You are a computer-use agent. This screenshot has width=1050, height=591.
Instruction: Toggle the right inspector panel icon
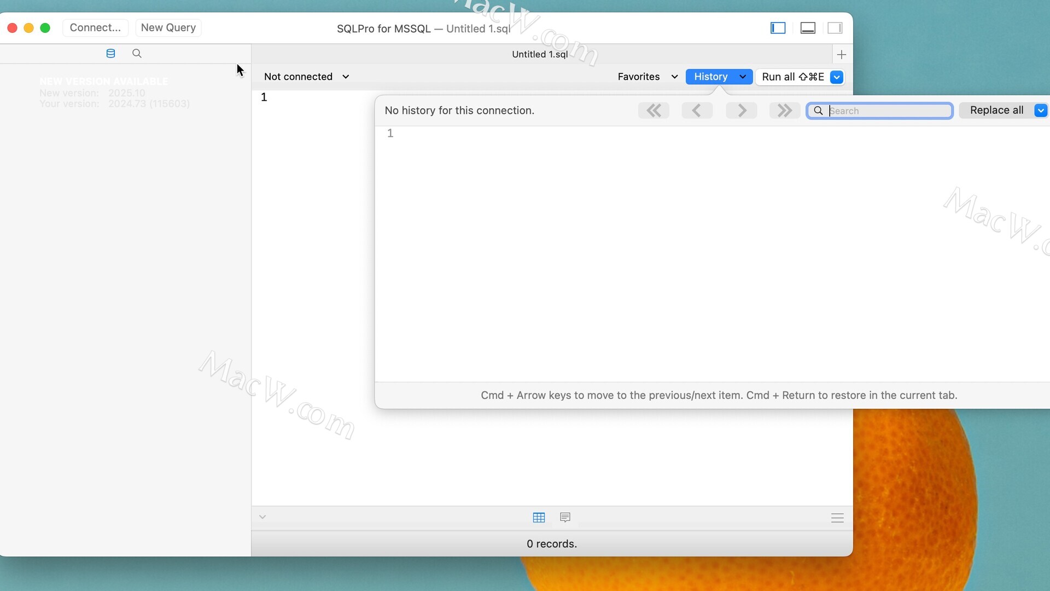tap(835, 28)
